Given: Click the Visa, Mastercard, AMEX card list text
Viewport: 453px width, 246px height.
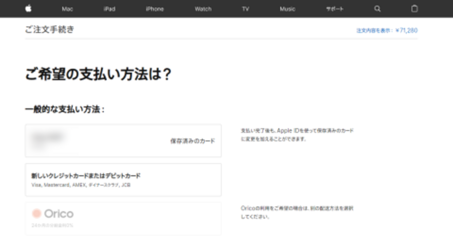Looking at the screenshot, I should point(81,185).
